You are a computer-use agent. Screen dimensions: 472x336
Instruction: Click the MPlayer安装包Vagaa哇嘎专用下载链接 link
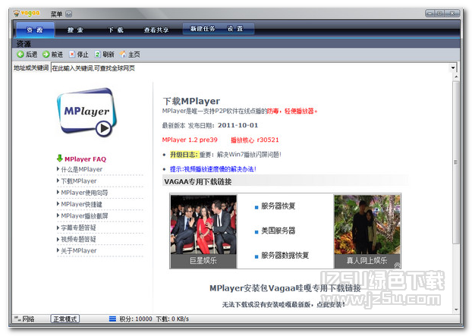(285, 288)
